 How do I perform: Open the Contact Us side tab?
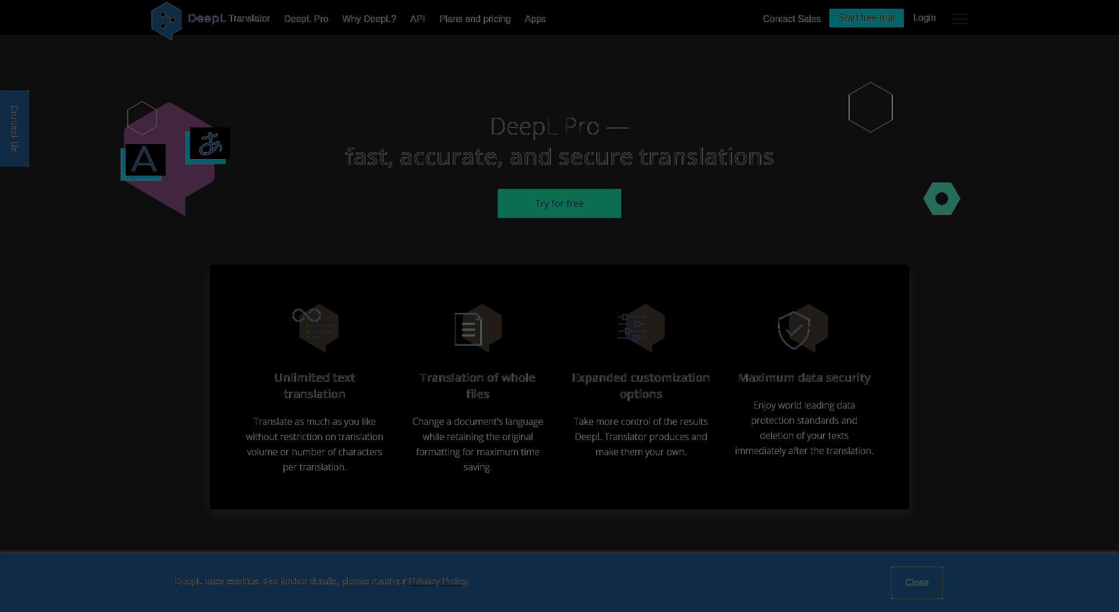pos(15,129)
